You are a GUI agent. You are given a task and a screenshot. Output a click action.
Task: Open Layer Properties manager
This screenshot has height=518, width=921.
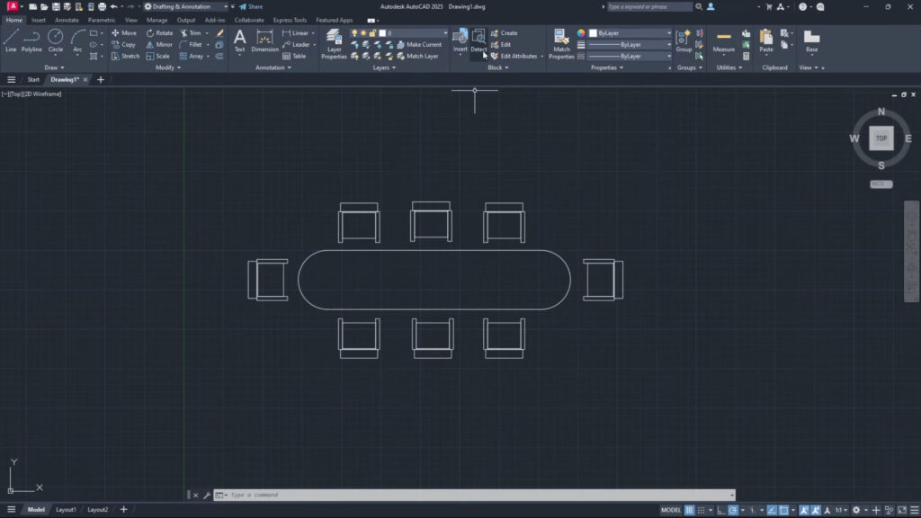coord(334,43)
